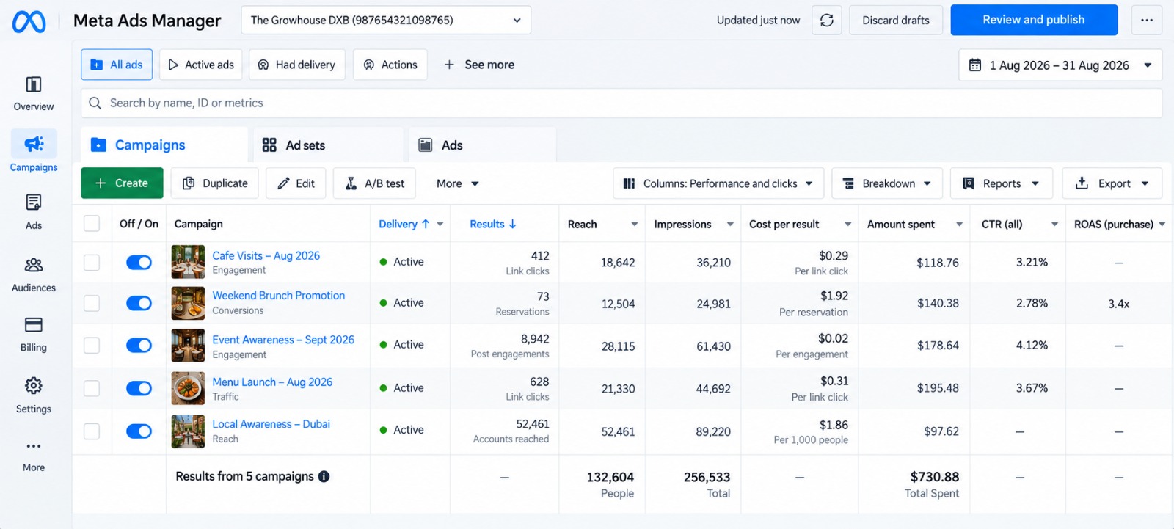Open the Overview sidebar icon

[x=34, y=84]
